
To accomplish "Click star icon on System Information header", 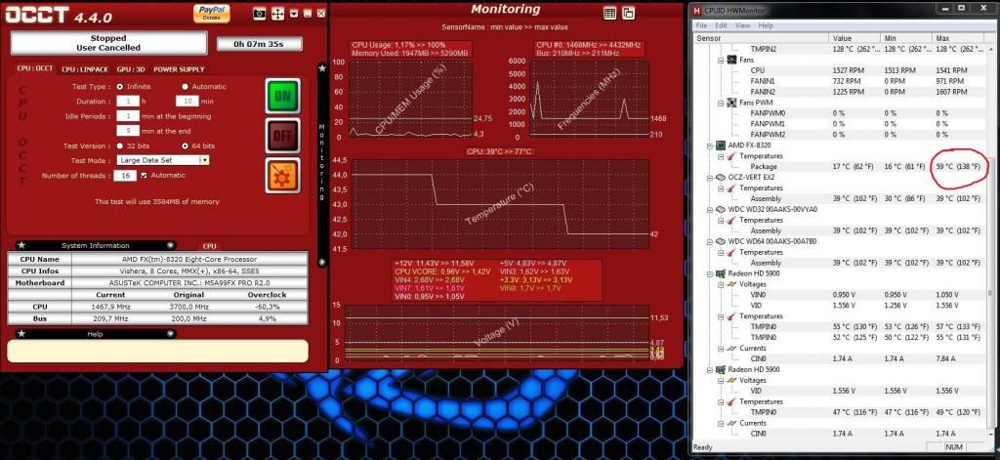I will [x=21, y=245].
